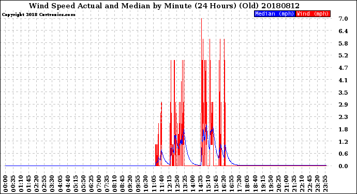Click the 4.1 y-axis label
The width and height of the screenshot is (357, 194).
343,80
